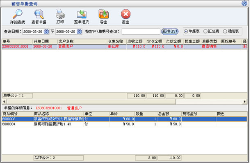Screen dimensions: 251x163
Task: Select order row XS080320010001
Action: (x=125, y=47)
